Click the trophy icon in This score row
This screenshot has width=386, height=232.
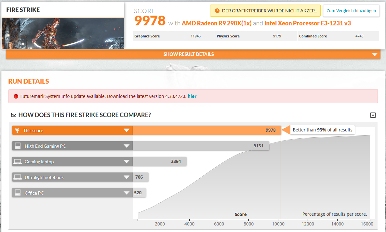point(17,130)
